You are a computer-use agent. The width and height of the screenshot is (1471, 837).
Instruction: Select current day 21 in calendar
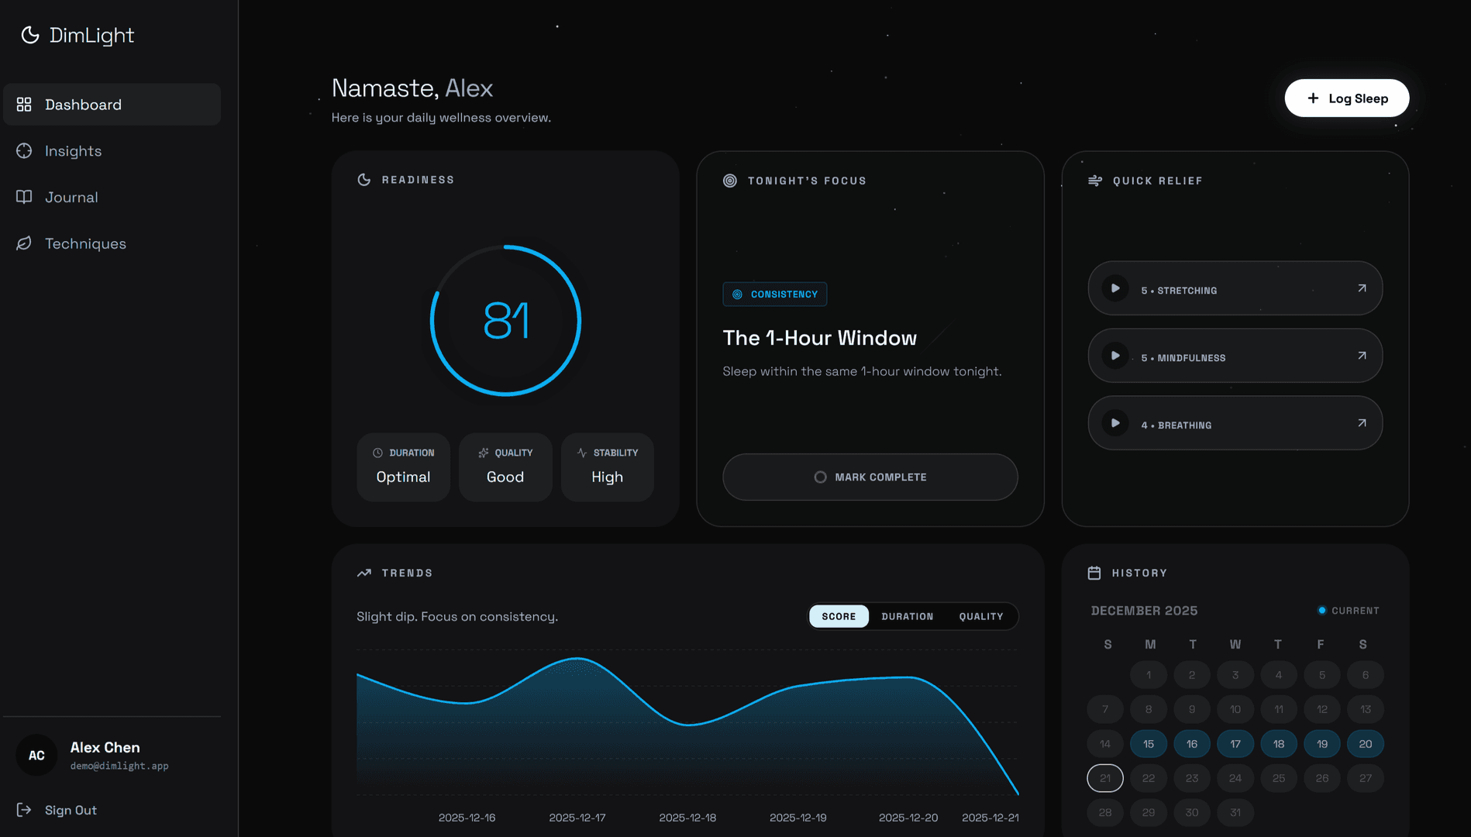1104,778
